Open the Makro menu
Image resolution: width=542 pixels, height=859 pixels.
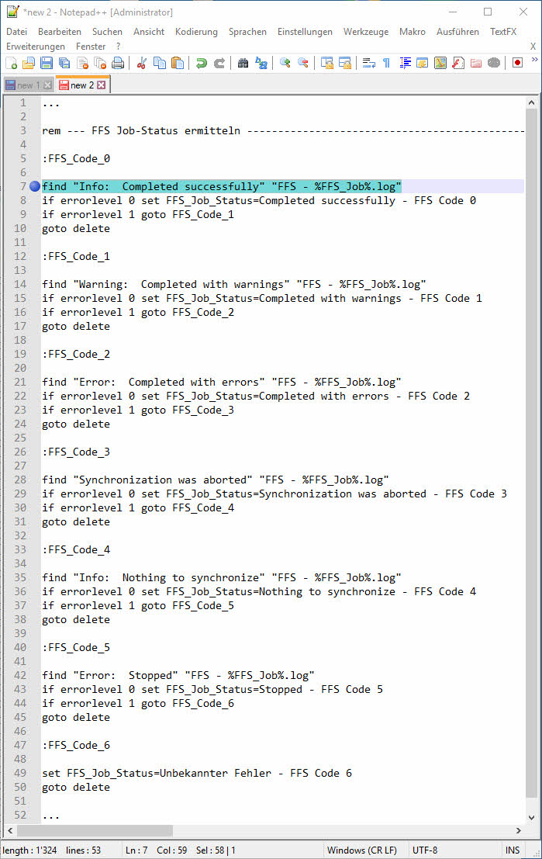pos(413,32)
